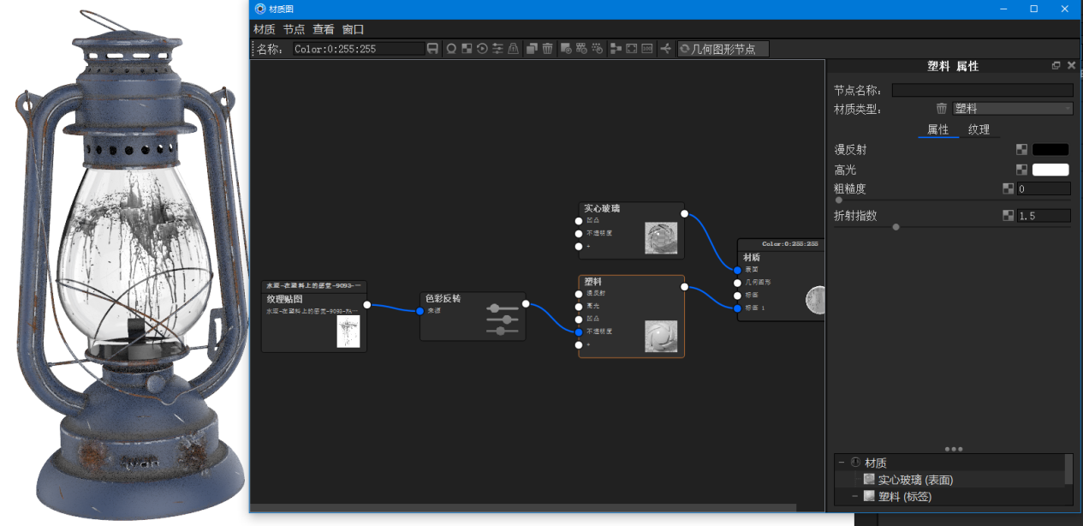Click trash icon beside 材质类型
The width and height of the screenshot is (1083, 526).
pos(942,109)
